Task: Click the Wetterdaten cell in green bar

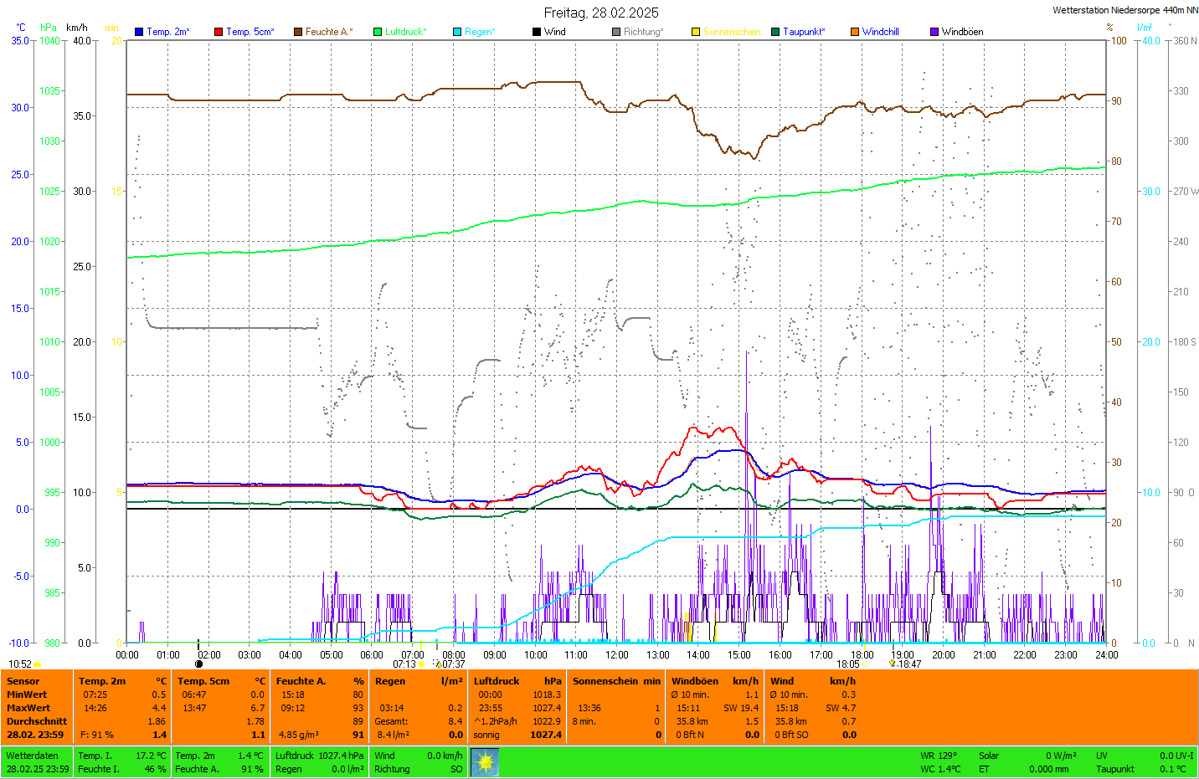Action: 33,756
